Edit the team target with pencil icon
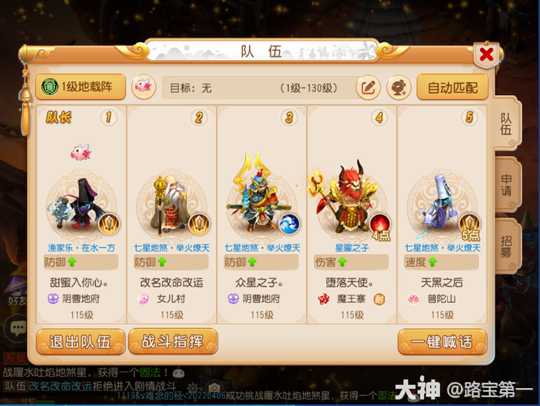 point(368,88)
